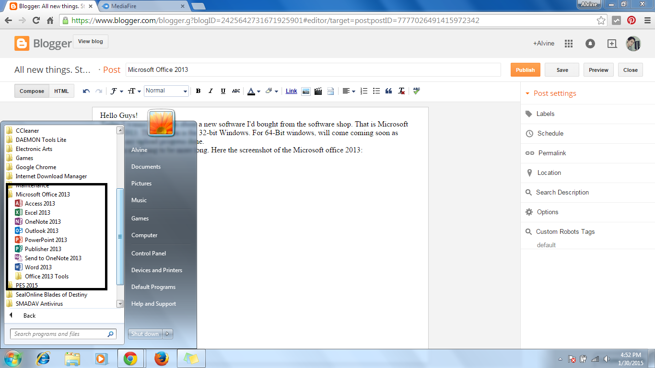Apply italic formatting
The image size is (655, 368).
tap(211, 91)
